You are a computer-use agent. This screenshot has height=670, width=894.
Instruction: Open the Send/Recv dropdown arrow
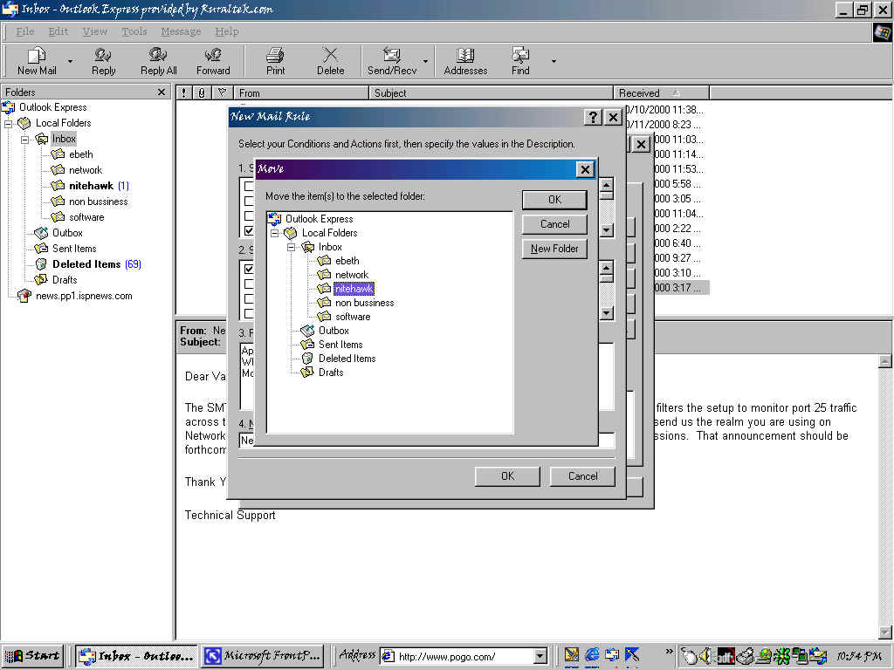tap(425, 61)
